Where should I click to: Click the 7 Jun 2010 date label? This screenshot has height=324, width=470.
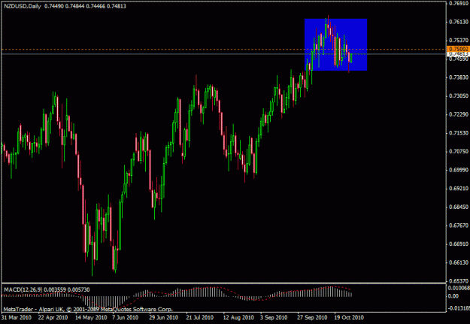coord(126,317)
